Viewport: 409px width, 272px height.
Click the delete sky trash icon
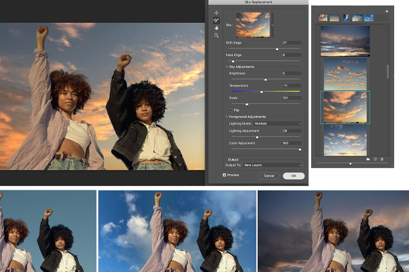pyautogui.click(x=382, y=159)
